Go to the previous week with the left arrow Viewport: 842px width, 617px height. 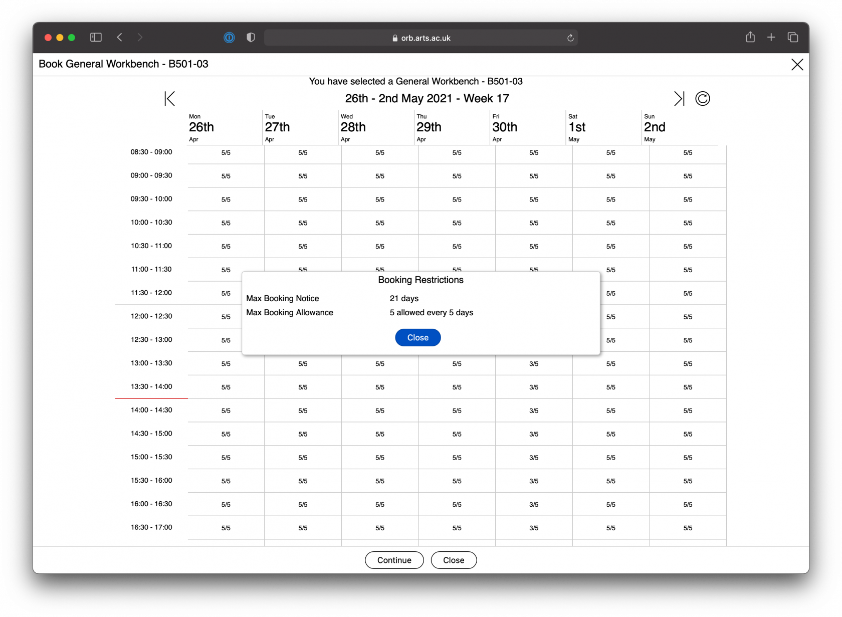pyautogui.click(x=170, y=99)
